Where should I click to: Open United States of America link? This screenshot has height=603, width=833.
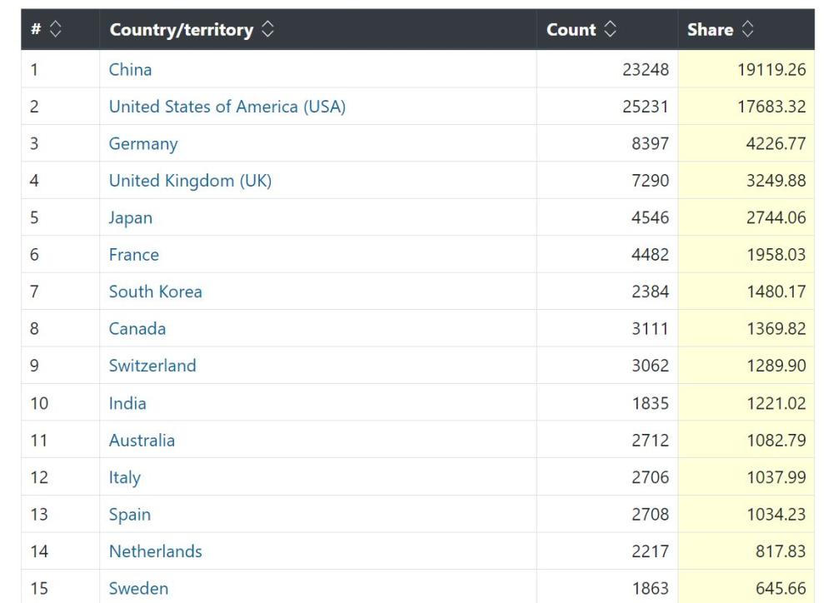click(x=227, y=107)
